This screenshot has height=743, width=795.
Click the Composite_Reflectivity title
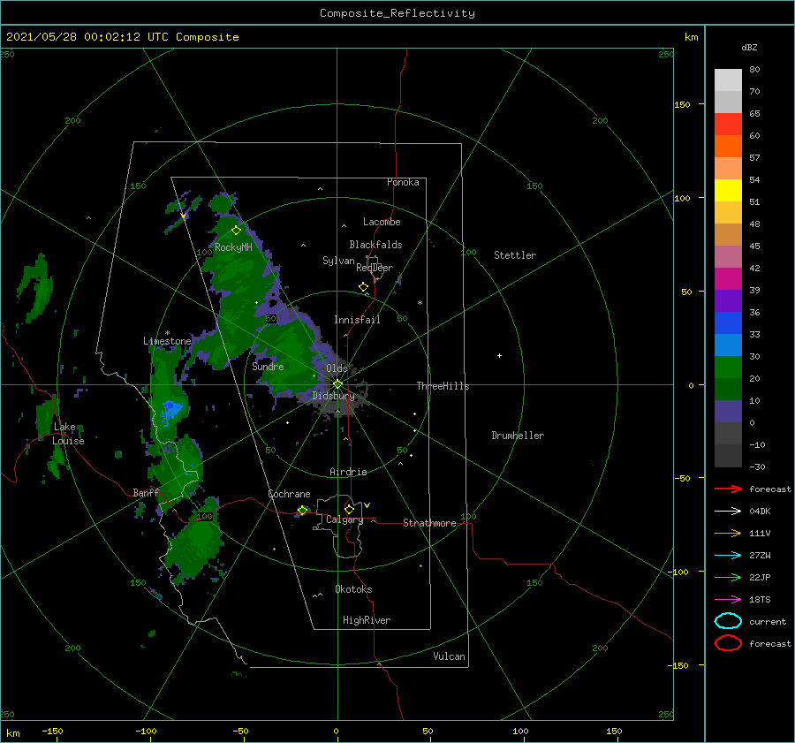[397, 13]
